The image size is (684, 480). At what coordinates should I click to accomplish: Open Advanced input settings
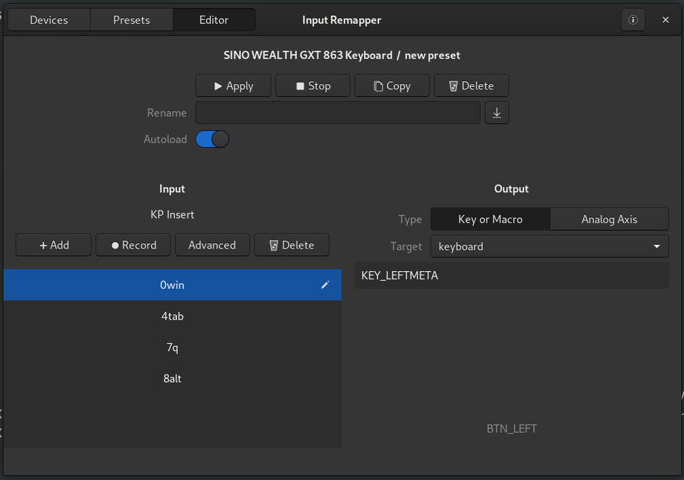click(x=212, y=245)
